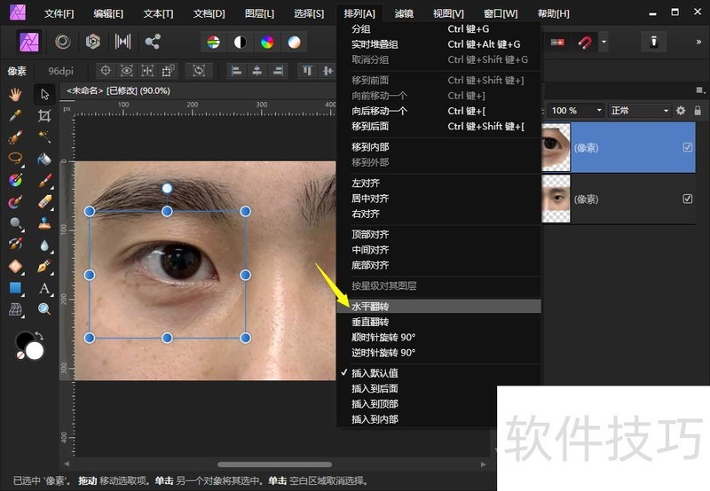The width and height of the screenshot is (710, 491).
Task: Open the Layers panel preferences menu icon
Action: [x=700, y=90]
